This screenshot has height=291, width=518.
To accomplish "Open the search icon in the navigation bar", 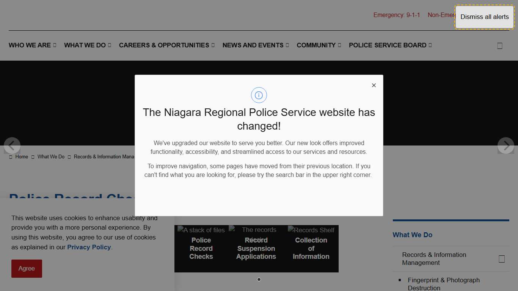I will click(500, 45).
